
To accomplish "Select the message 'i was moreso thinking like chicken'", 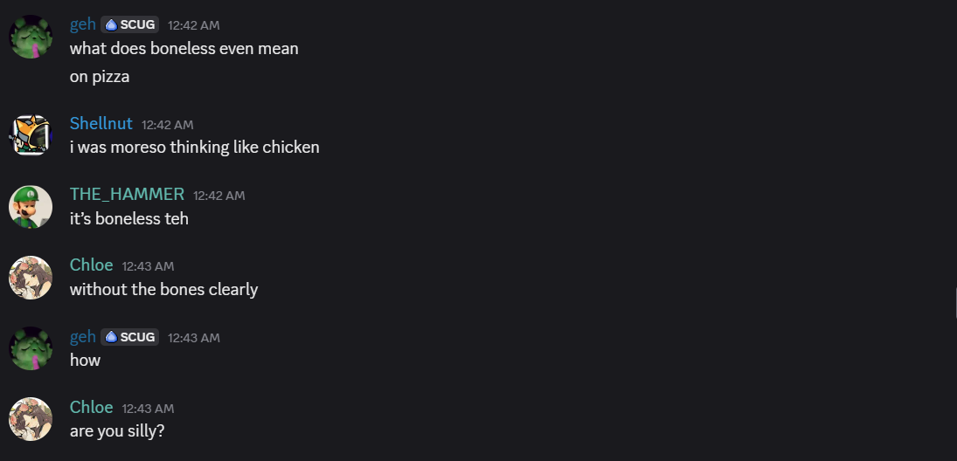I will coord(194,147).
